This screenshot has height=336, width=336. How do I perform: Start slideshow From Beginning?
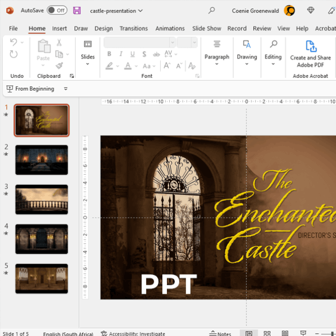[30, 89]
